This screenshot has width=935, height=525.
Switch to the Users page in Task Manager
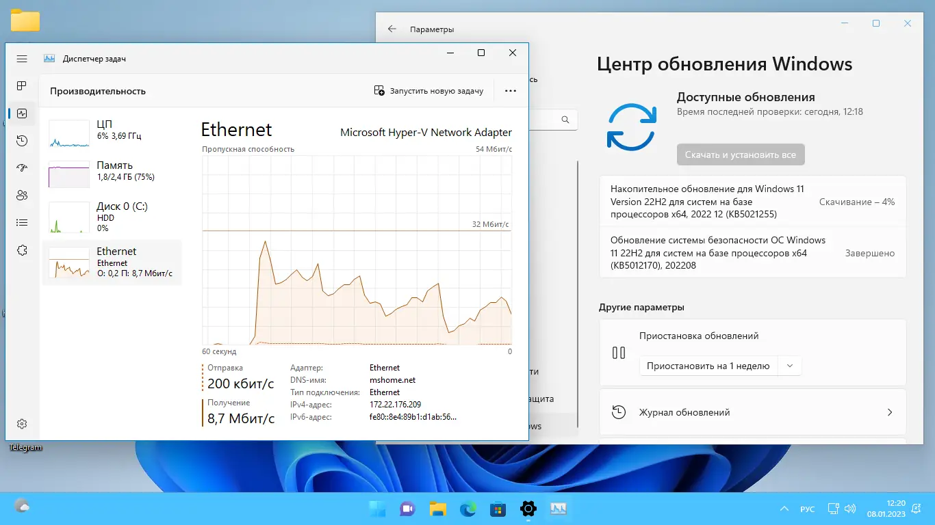coord(22,196)
